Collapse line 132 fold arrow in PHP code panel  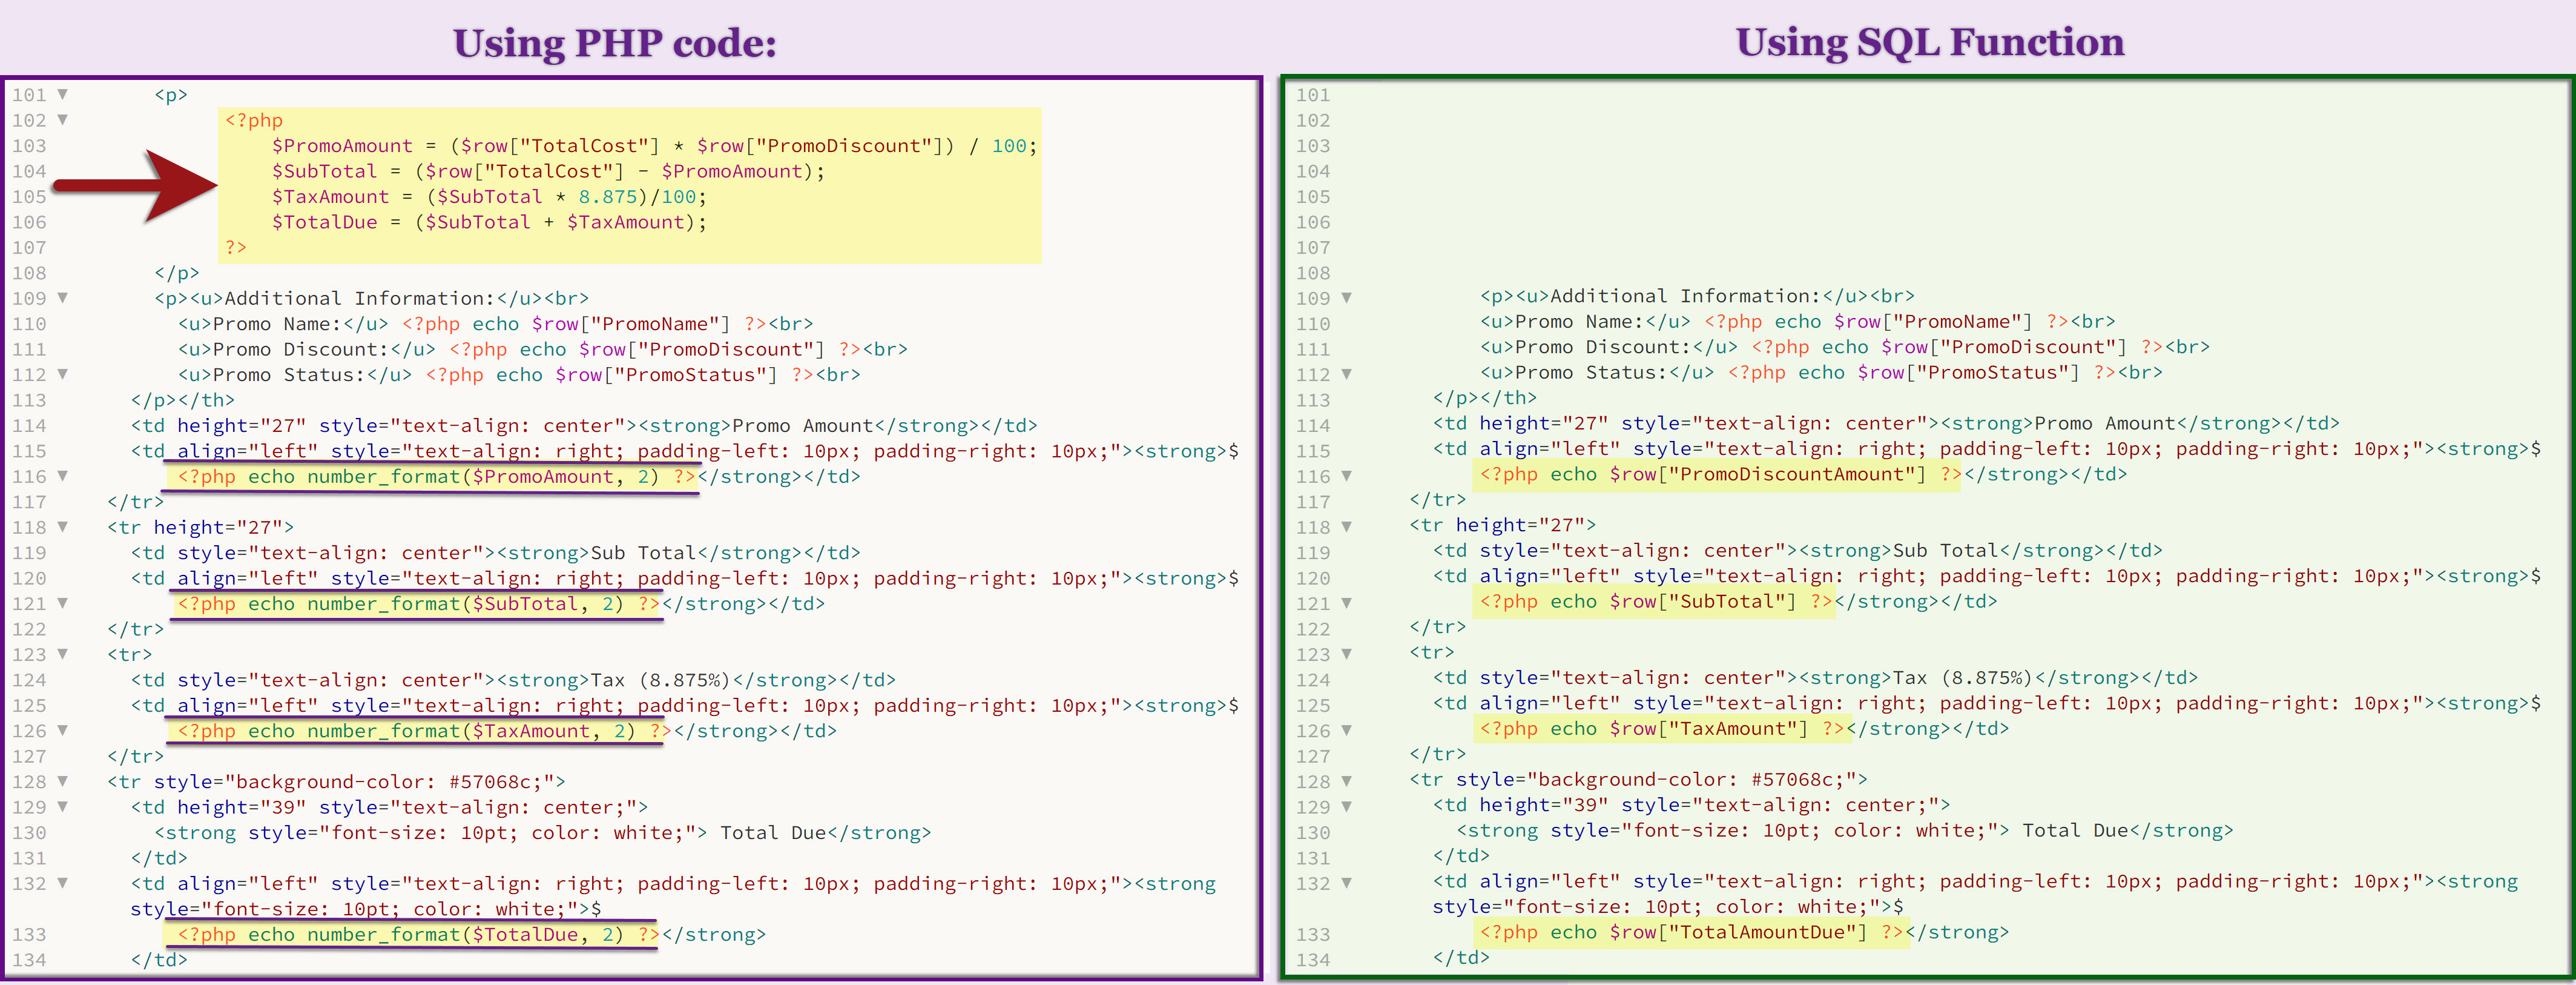pyautogui.click(x=63, y=883)
